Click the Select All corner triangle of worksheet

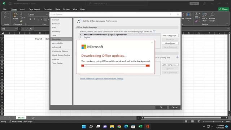coord(3,33)
